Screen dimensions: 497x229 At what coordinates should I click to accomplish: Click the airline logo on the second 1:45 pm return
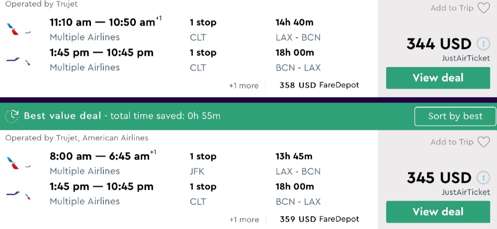pyautogui.click(x=18, y=194)
